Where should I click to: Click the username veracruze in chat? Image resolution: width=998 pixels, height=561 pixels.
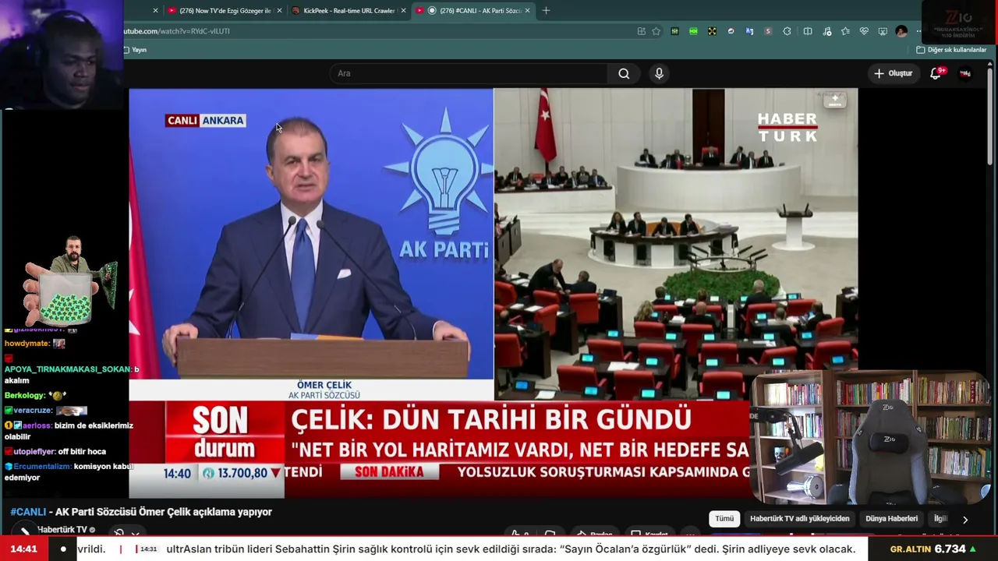33,410
